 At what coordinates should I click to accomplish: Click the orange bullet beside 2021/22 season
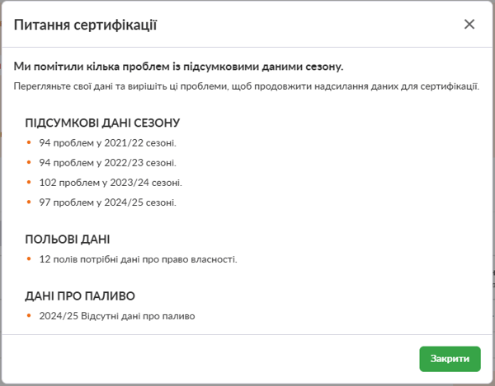(29, 142)
